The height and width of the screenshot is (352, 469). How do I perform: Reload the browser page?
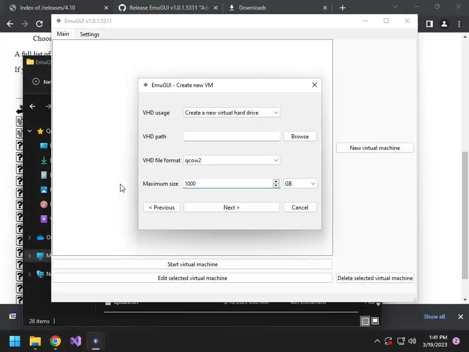(x=39, y=24)
